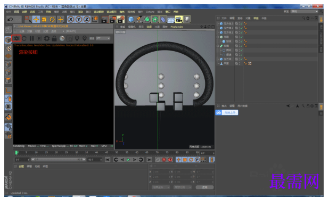Collapse the Sweep object tree node
329x198 pixels.
point(218,46)
